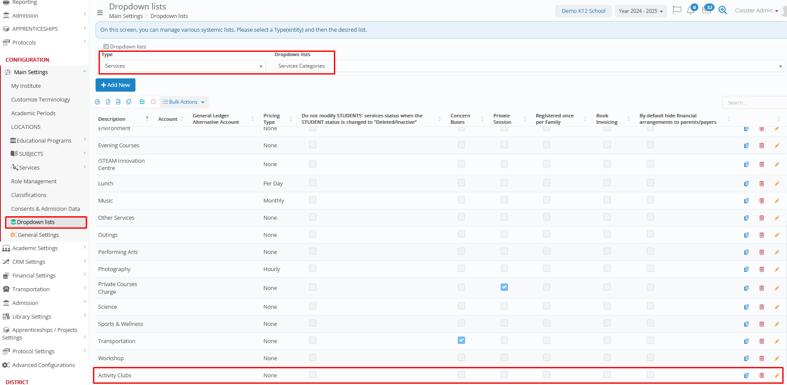
Task: Click the print icon in the table toolbar
Action: tap(97, 102)
